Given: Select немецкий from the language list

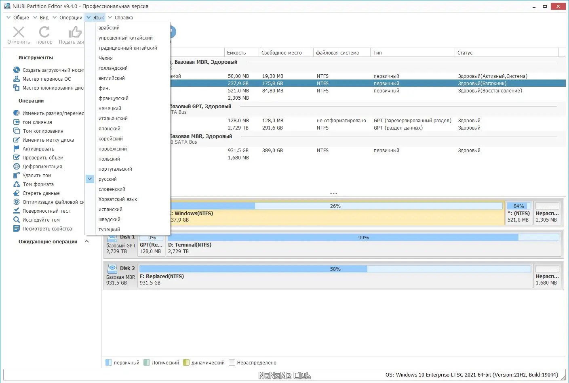Looking at the screenshot, I should (110, 108).
